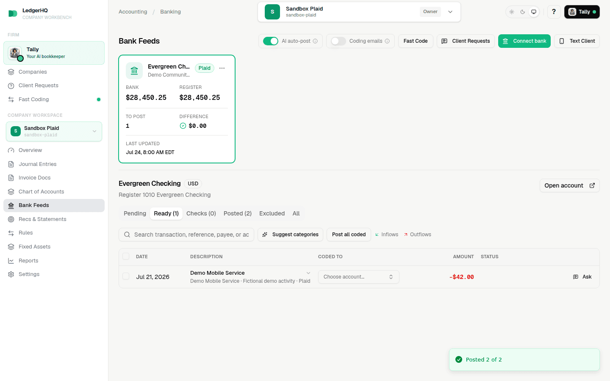Click AI auto-post info icon
The height and width of the screenshot is (381, 610).
pyautogui.click(x=315, y=41)
